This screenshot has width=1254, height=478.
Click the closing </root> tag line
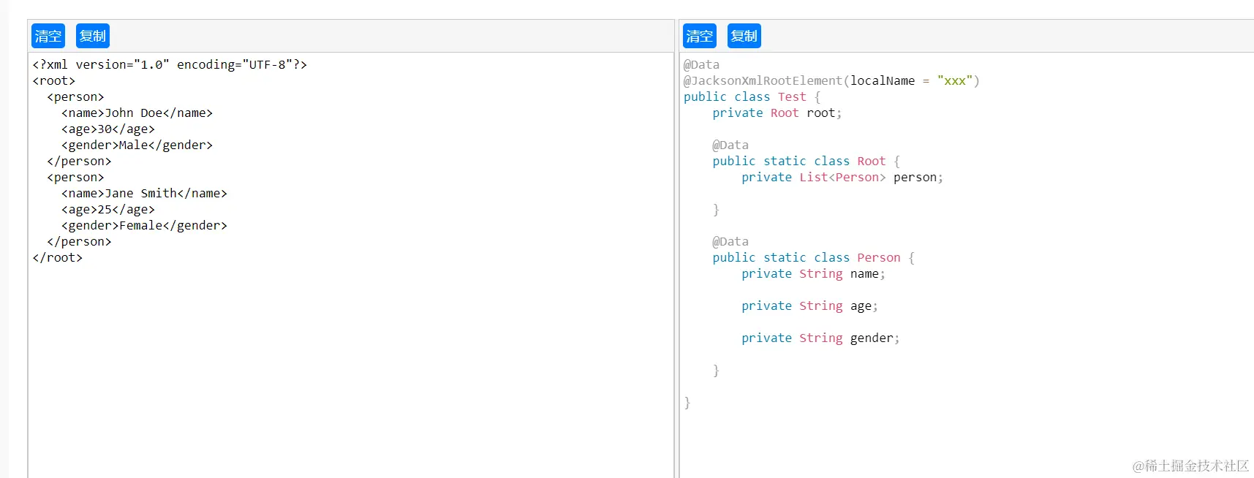[58, 257]
